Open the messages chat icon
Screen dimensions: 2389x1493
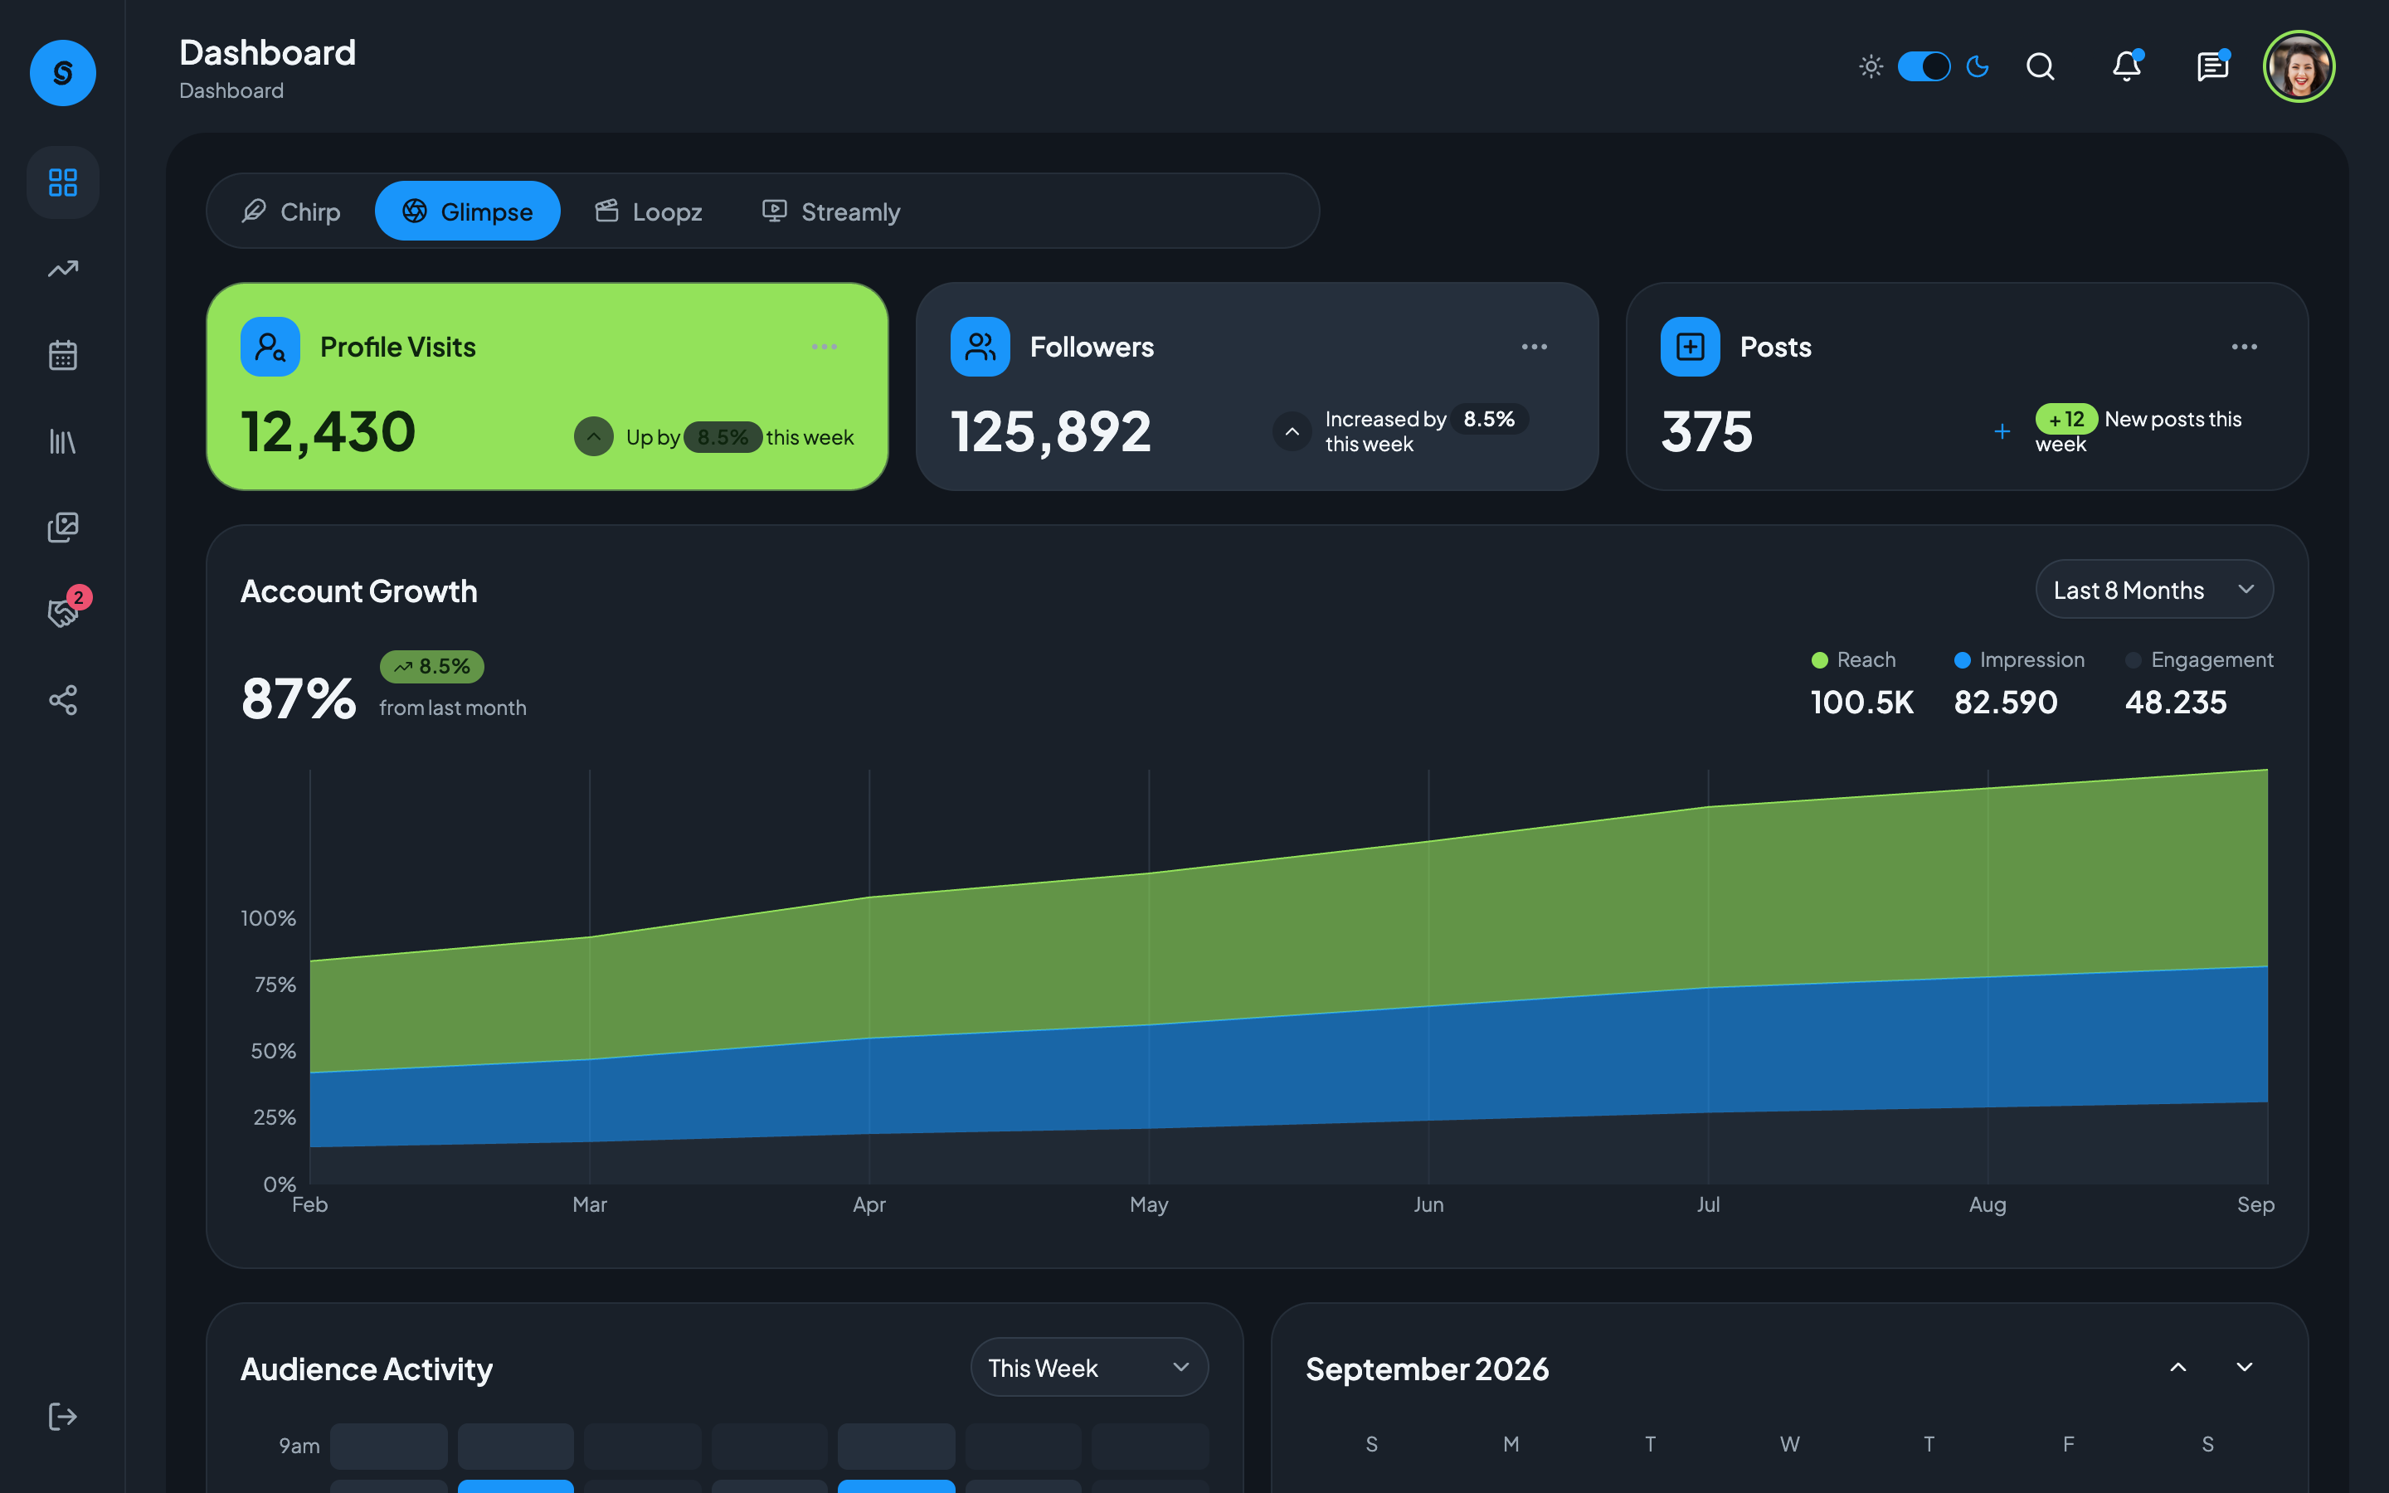pyautogui.click(x=2212, y=66)
